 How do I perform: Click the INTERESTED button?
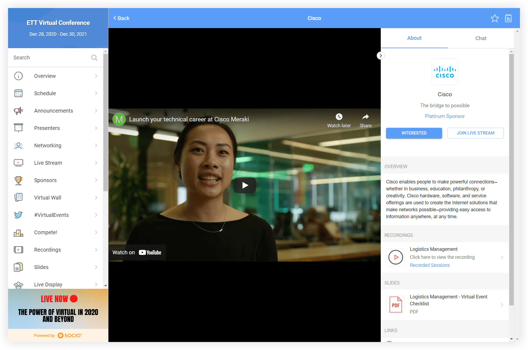pos(414,133)
